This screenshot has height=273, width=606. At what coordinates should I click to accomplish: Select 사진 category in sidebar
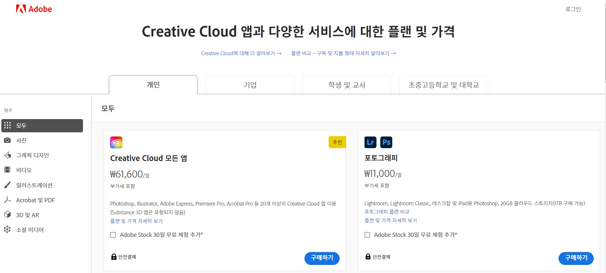click(42, 140)
